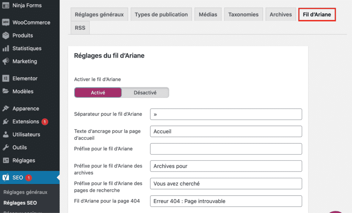The width and height of the screenshot is (352, 213).
Task: Enable the breadcrumb with the Activé toggle
Action: [x=98, y=92]
